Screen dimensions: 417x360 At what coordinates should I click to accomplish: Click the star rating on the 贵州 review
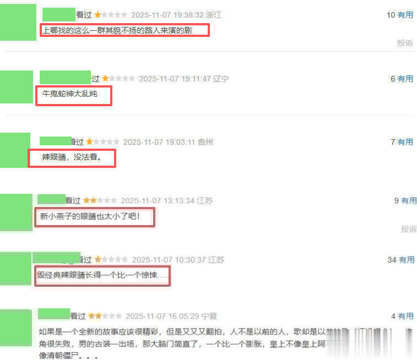click(x=102, y=141)
